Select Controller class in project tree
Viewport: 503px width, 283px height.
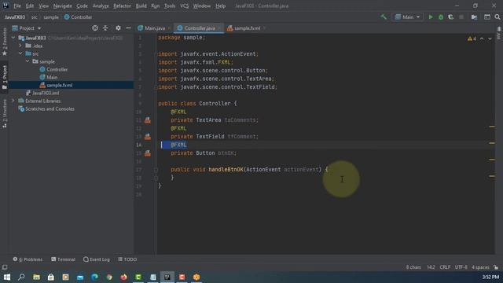53,69
